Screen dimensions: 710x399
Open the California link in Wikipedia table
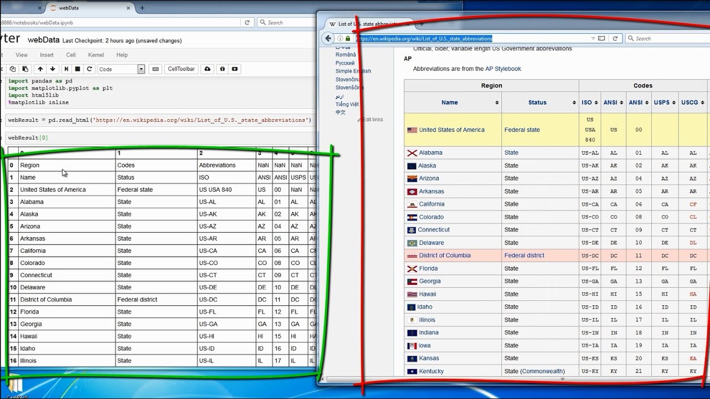[432, 204]
